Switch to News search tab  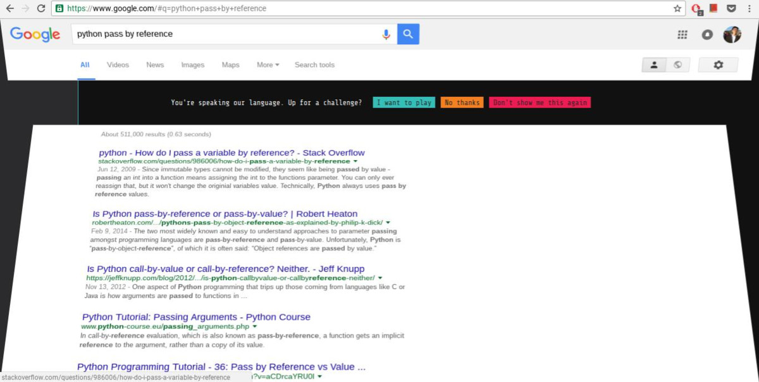pos(155,65)
